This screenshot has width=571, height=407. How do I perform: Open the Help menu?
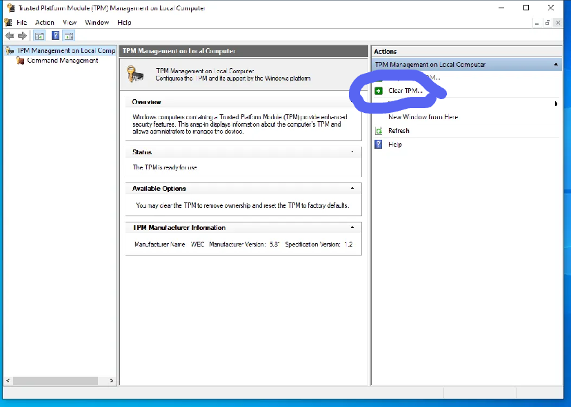click(124, 22)
